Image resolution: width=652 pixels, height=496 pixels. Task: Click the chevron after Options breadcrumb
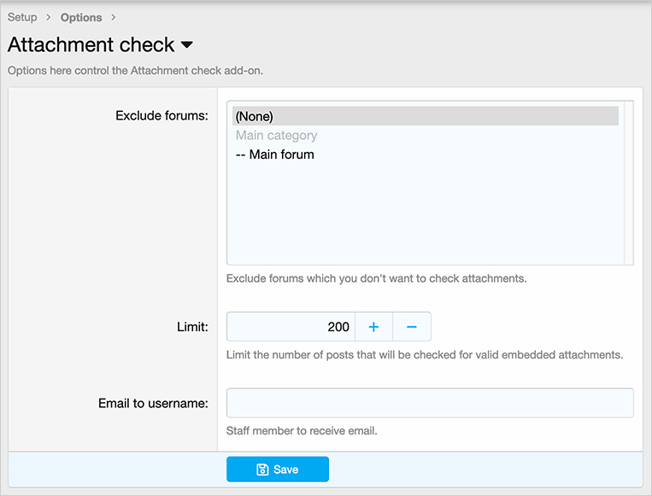(114, 17)
